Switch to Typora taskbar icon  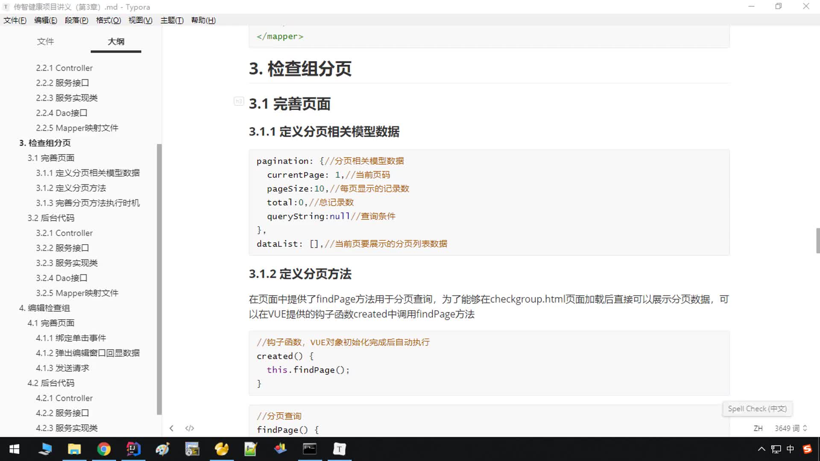[339, 449]
